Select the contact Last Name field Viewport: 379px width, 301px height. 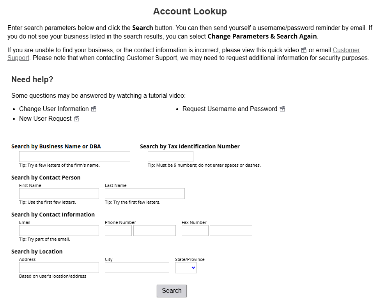(x=145, y=194)
